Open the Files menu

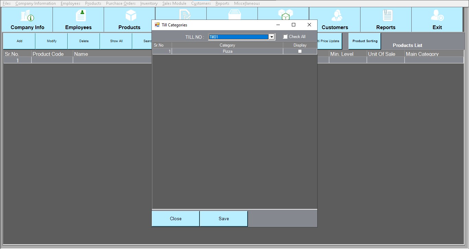[x=7, y=3]
